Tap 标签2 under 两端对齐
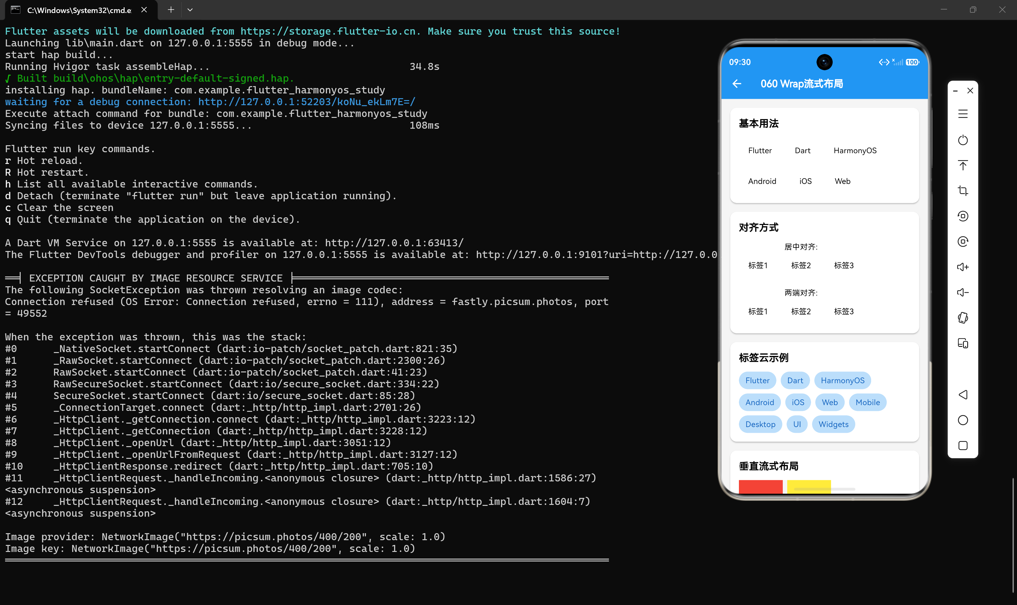The image size is (1017, 605). click(x=801, y=311)
